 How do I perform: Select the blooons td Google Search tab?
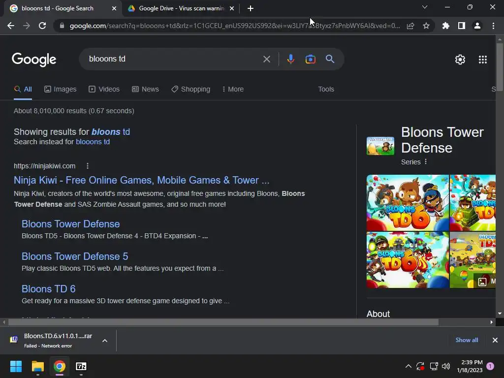(x=58, y=8)
